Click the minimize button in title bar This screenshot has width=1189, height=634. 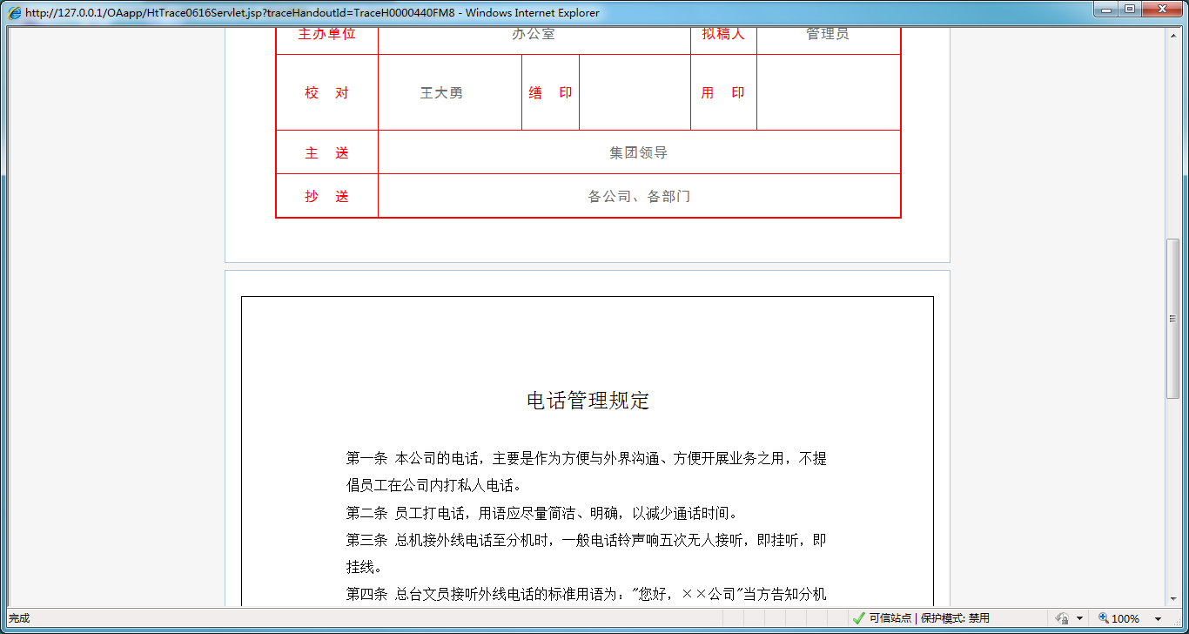[x=1104, y=10]
